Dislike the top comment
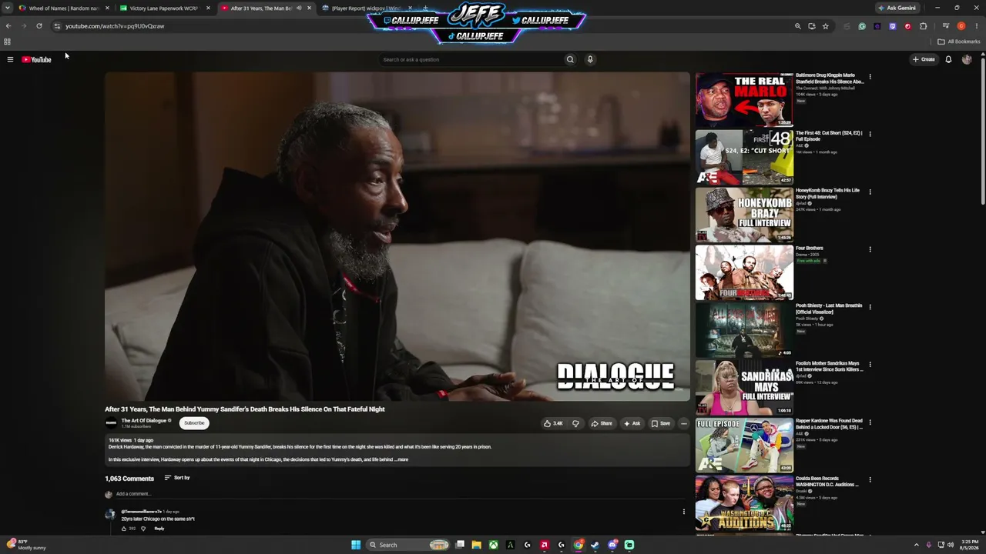 click(143, 529)
